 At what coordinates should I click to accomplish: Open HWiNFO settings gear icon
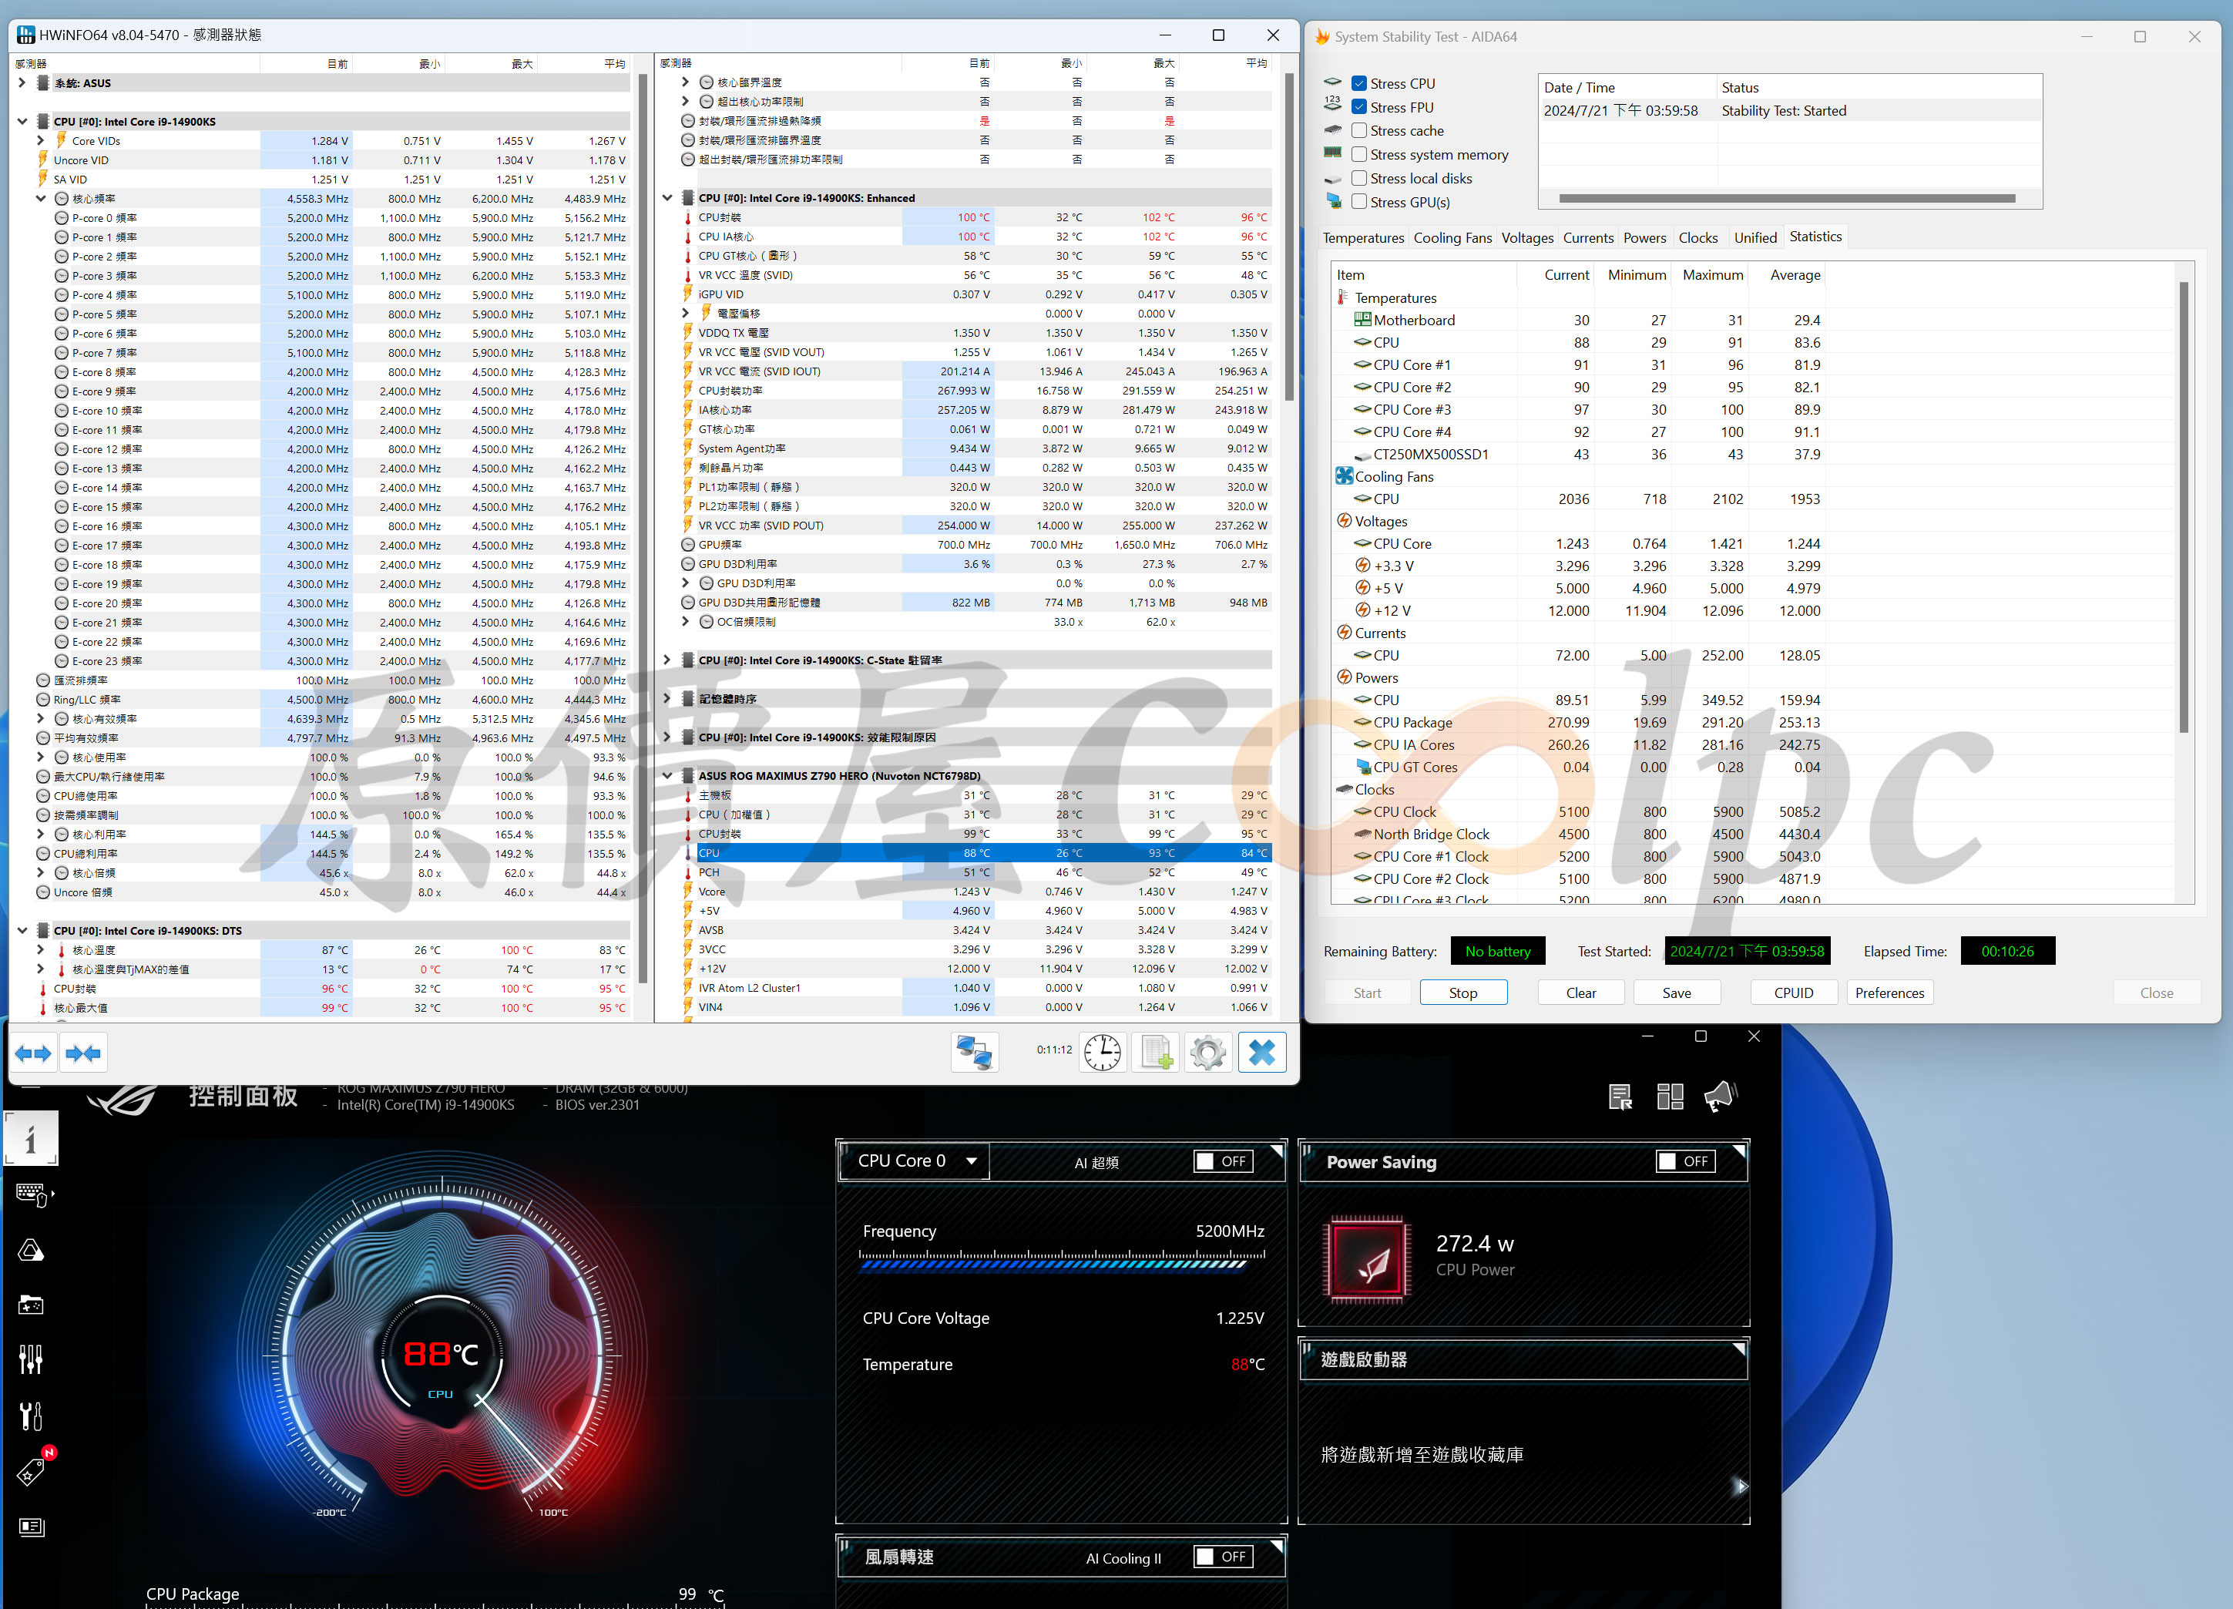tap(1208, 1053)
